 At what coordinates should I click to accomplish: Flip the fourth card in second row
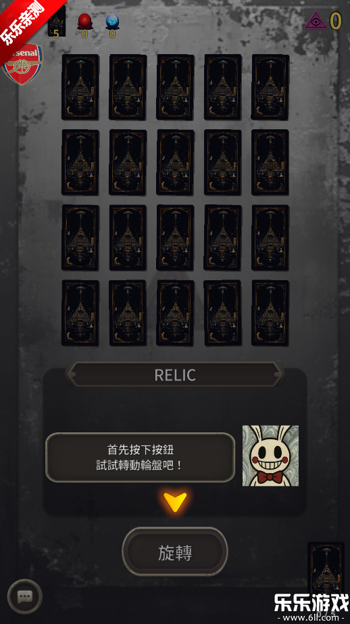222,162
